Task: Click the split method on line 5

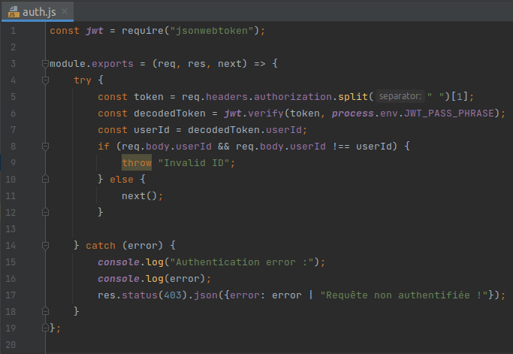Action: click(x=353, y=97)
